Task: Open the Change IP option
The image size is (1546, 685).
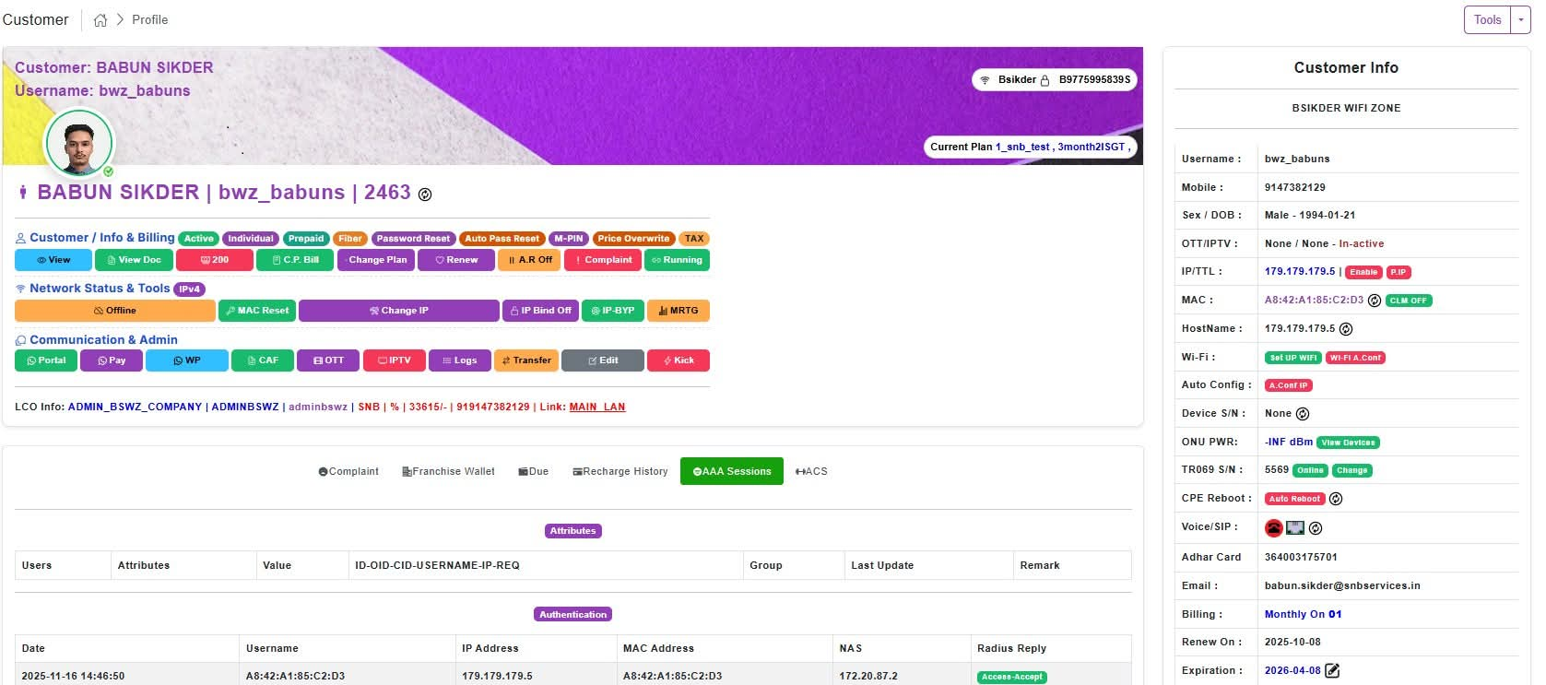Action: click(398, 311)
